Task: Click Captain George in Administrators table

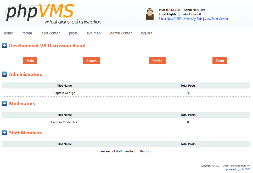Action: pos(64,93)
